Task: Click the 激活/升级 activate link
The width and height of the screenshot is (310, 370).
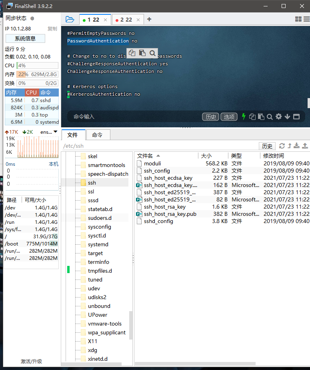Action: coord(31,361)
